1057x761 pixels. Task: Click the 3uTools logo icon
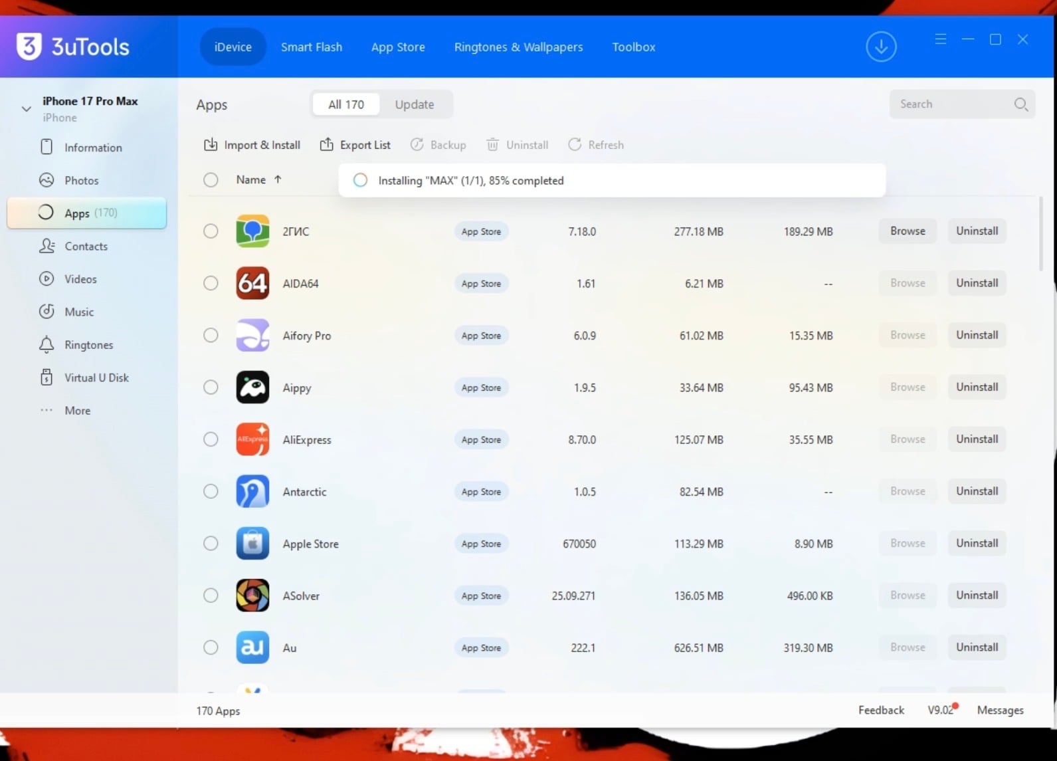[x=29, y=47]
